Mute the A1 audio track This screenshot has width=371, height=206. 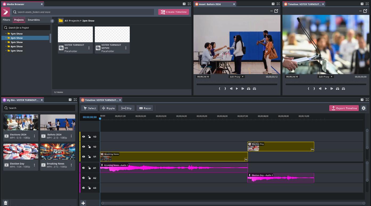(84, 168)
